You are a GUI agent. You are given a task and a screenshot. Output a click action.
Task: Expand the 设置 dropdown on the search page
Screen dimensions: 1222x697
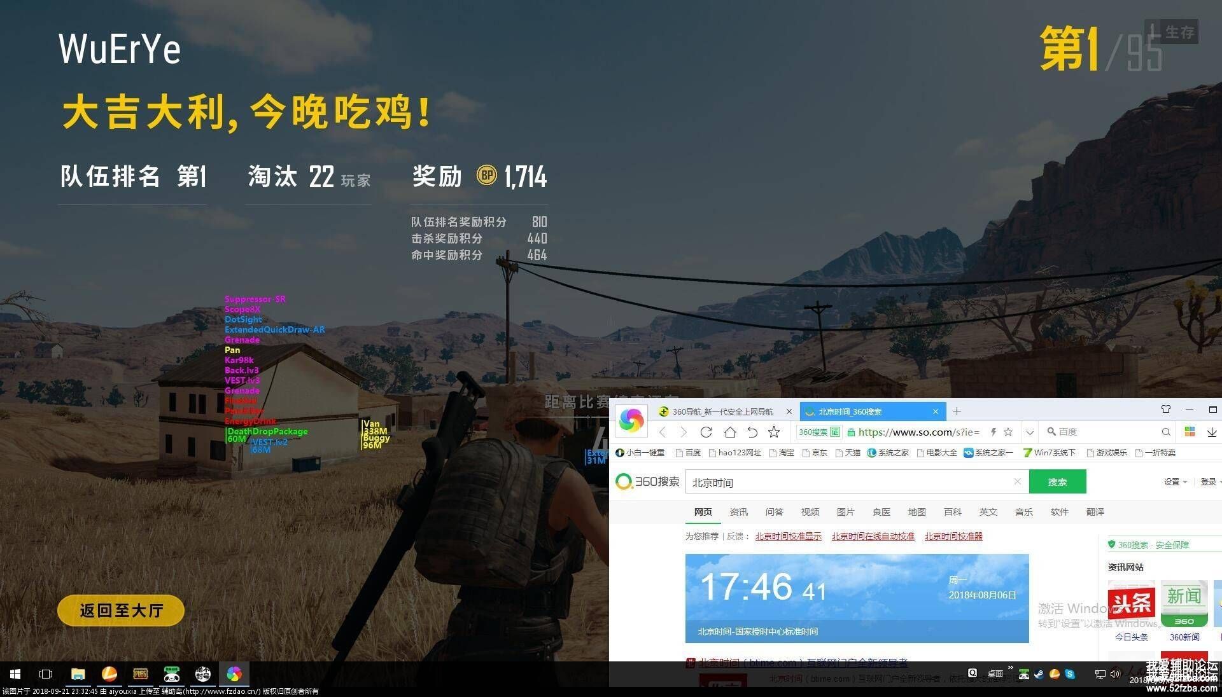click(1176, 482)
